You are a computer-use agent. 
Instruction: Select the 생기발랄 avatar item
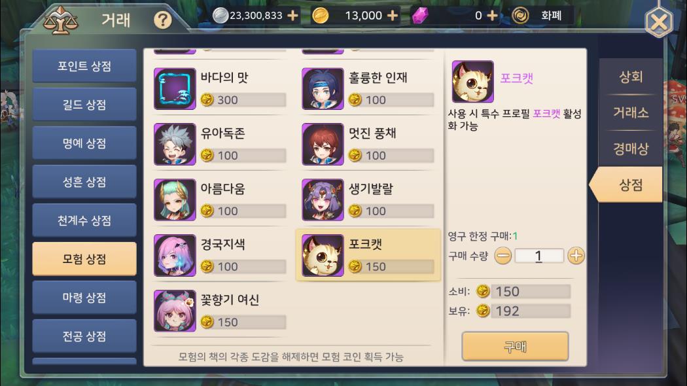pos(368,200)
